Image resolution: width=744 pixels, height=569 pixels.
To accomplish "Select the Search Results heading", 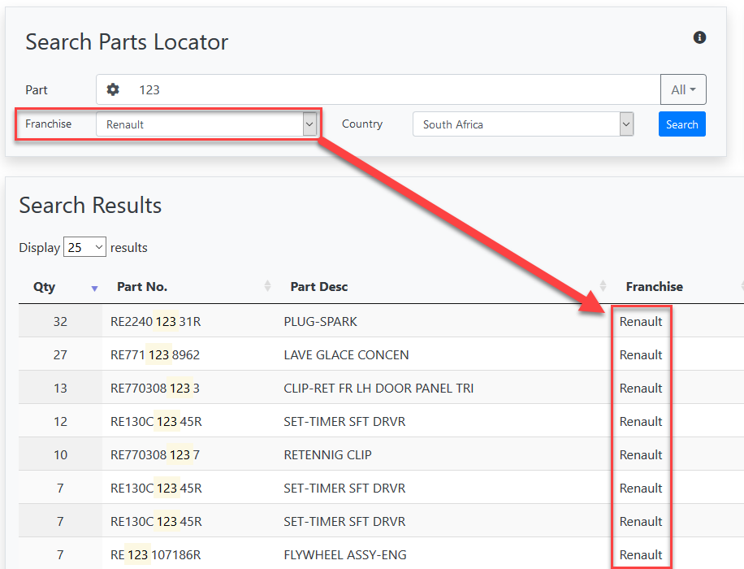I will pos(90,205).
